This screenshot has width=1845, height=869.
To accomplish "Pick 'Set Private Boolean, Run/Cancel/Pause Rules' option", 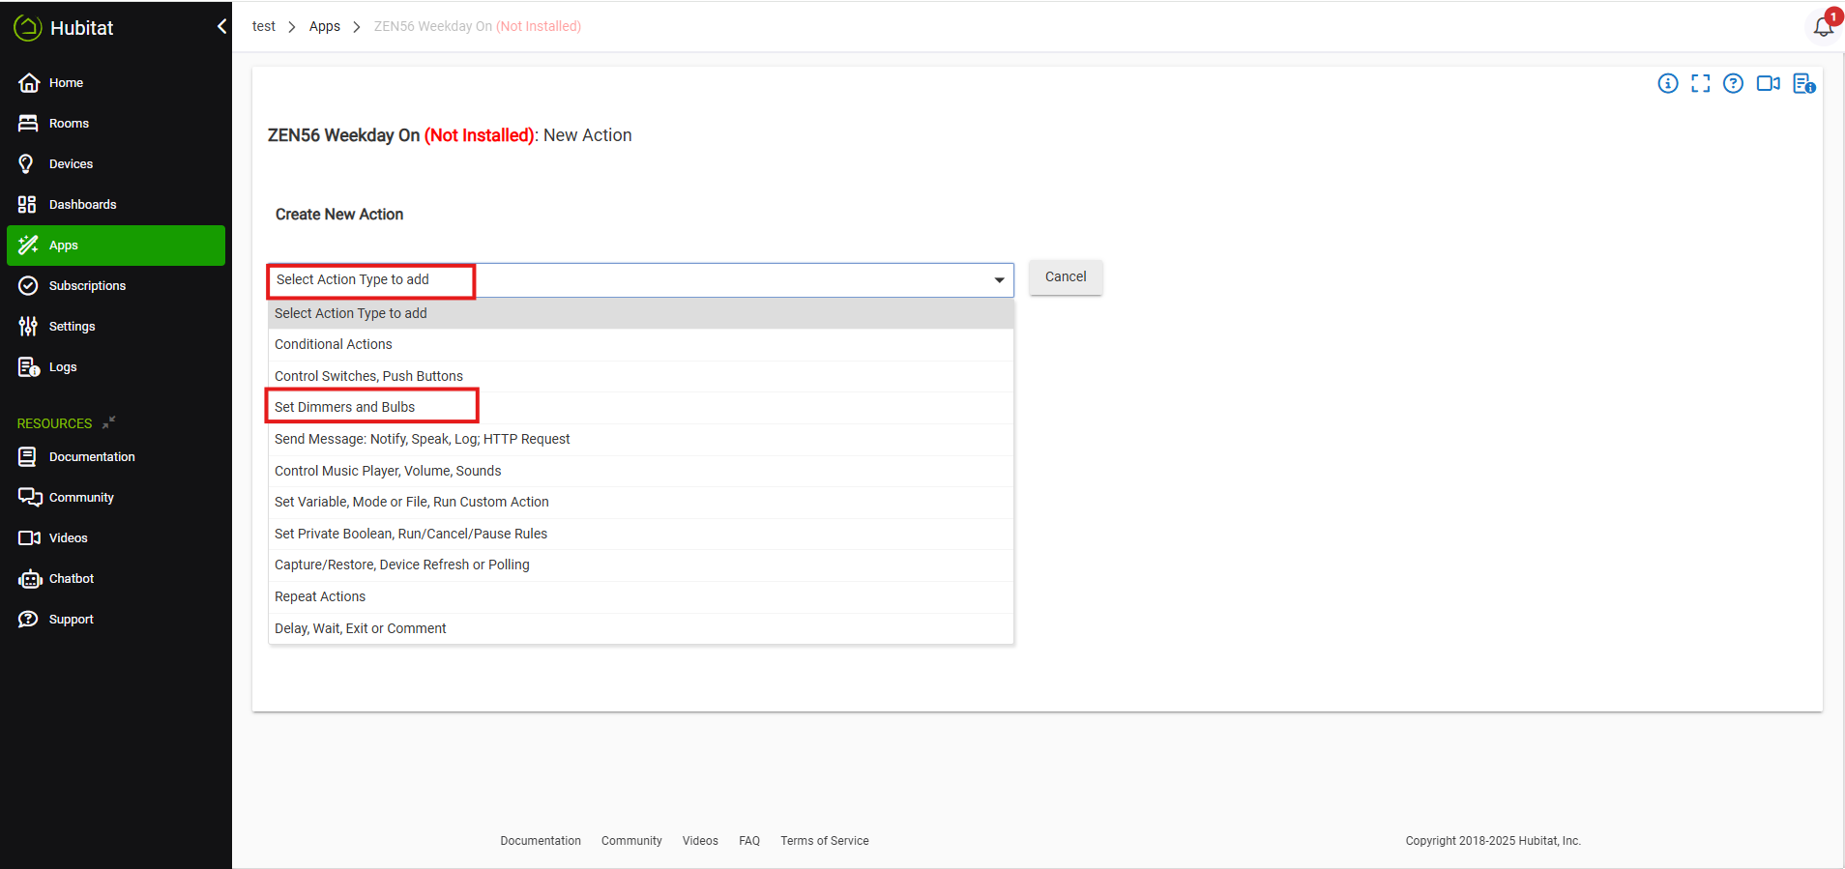I will (x=641, y=534).
